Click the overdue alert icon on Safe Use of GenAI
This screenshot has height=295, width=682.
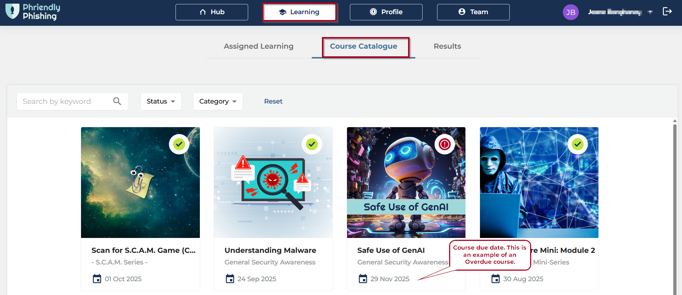[x=444, y=145]
